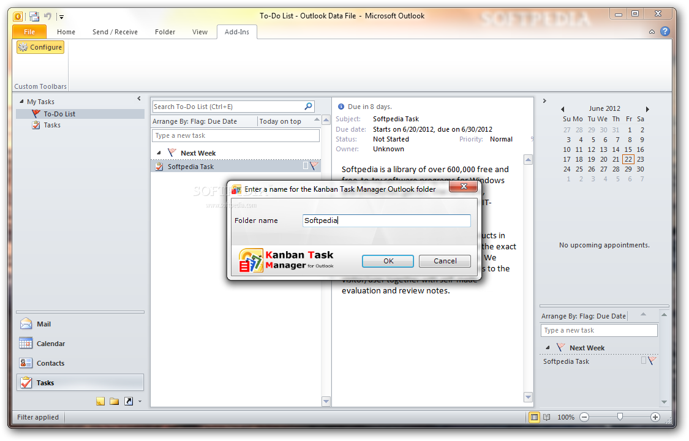
Task: Open Calendar in the navigation pane
Action: [x=80, y=344]
